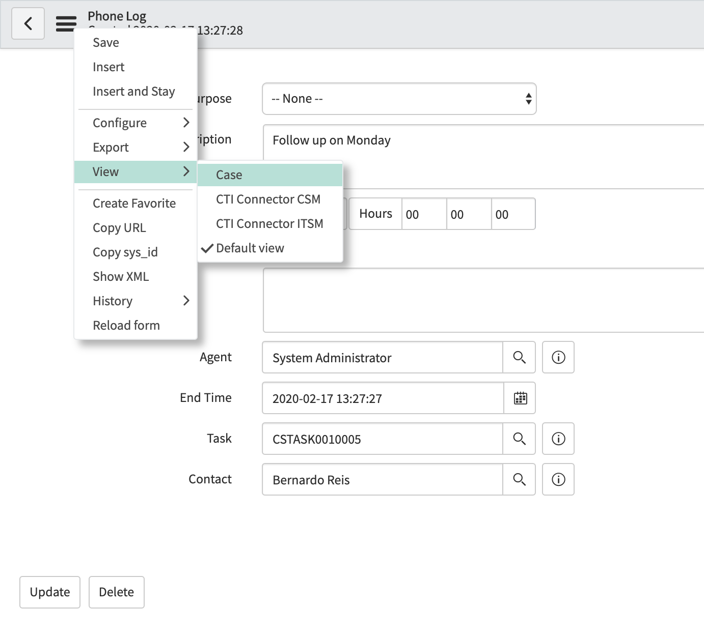The image size is (704, 636).
Task: Click the back navigation arrow
Action: tap(28, 23)
